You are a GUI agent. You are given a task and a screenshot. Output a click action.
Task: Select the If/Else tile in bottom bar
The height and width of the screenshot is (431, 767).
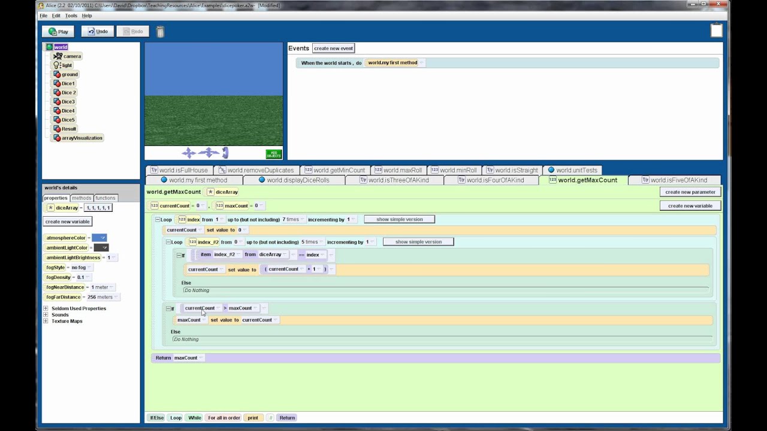156,418
